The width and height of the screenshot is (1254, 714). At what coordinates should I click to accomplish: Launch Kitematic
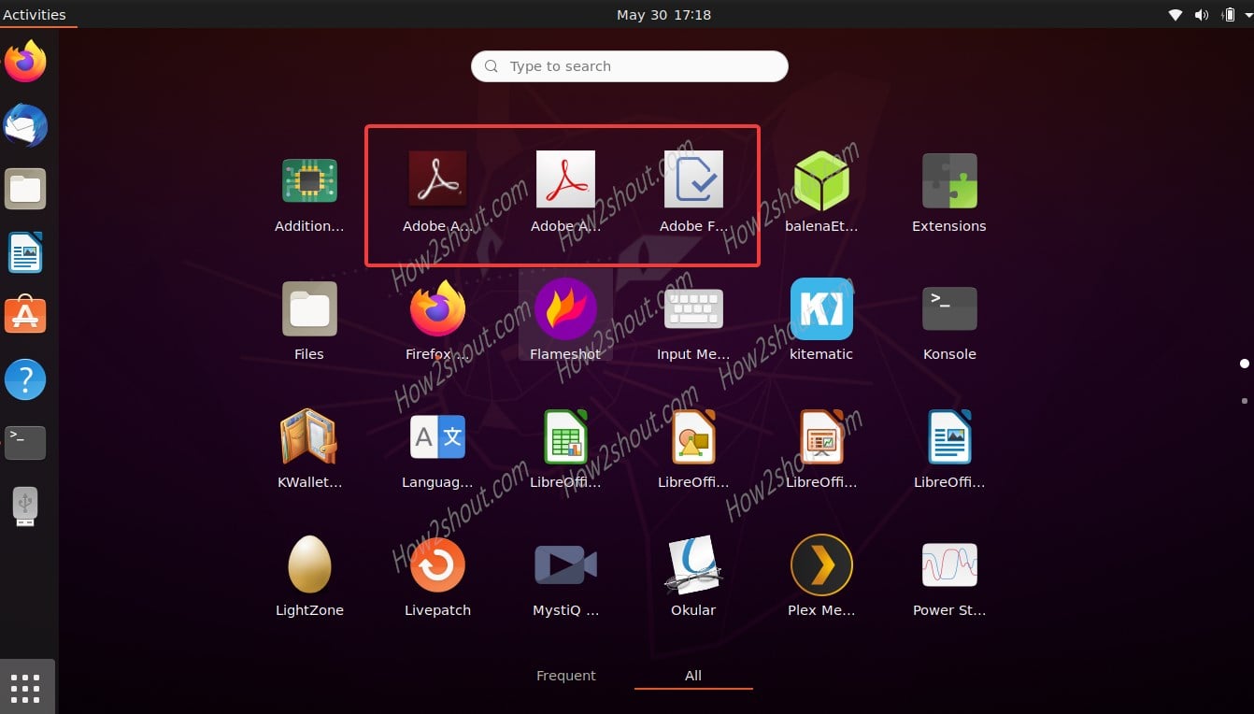(x=820, y=308)
